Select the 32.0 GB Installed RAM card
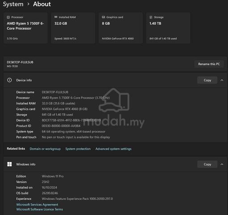 (73, 28)
